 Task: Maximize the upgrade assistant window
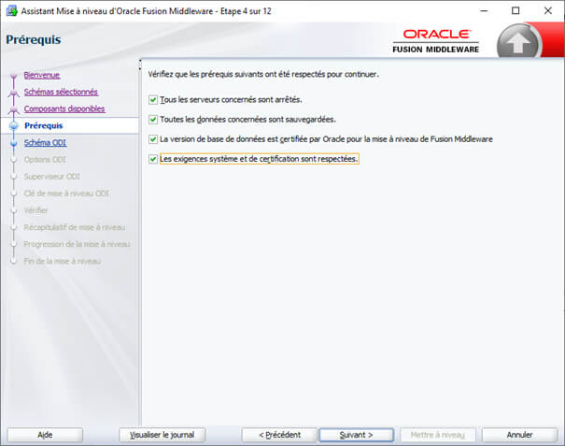point(516,11)
